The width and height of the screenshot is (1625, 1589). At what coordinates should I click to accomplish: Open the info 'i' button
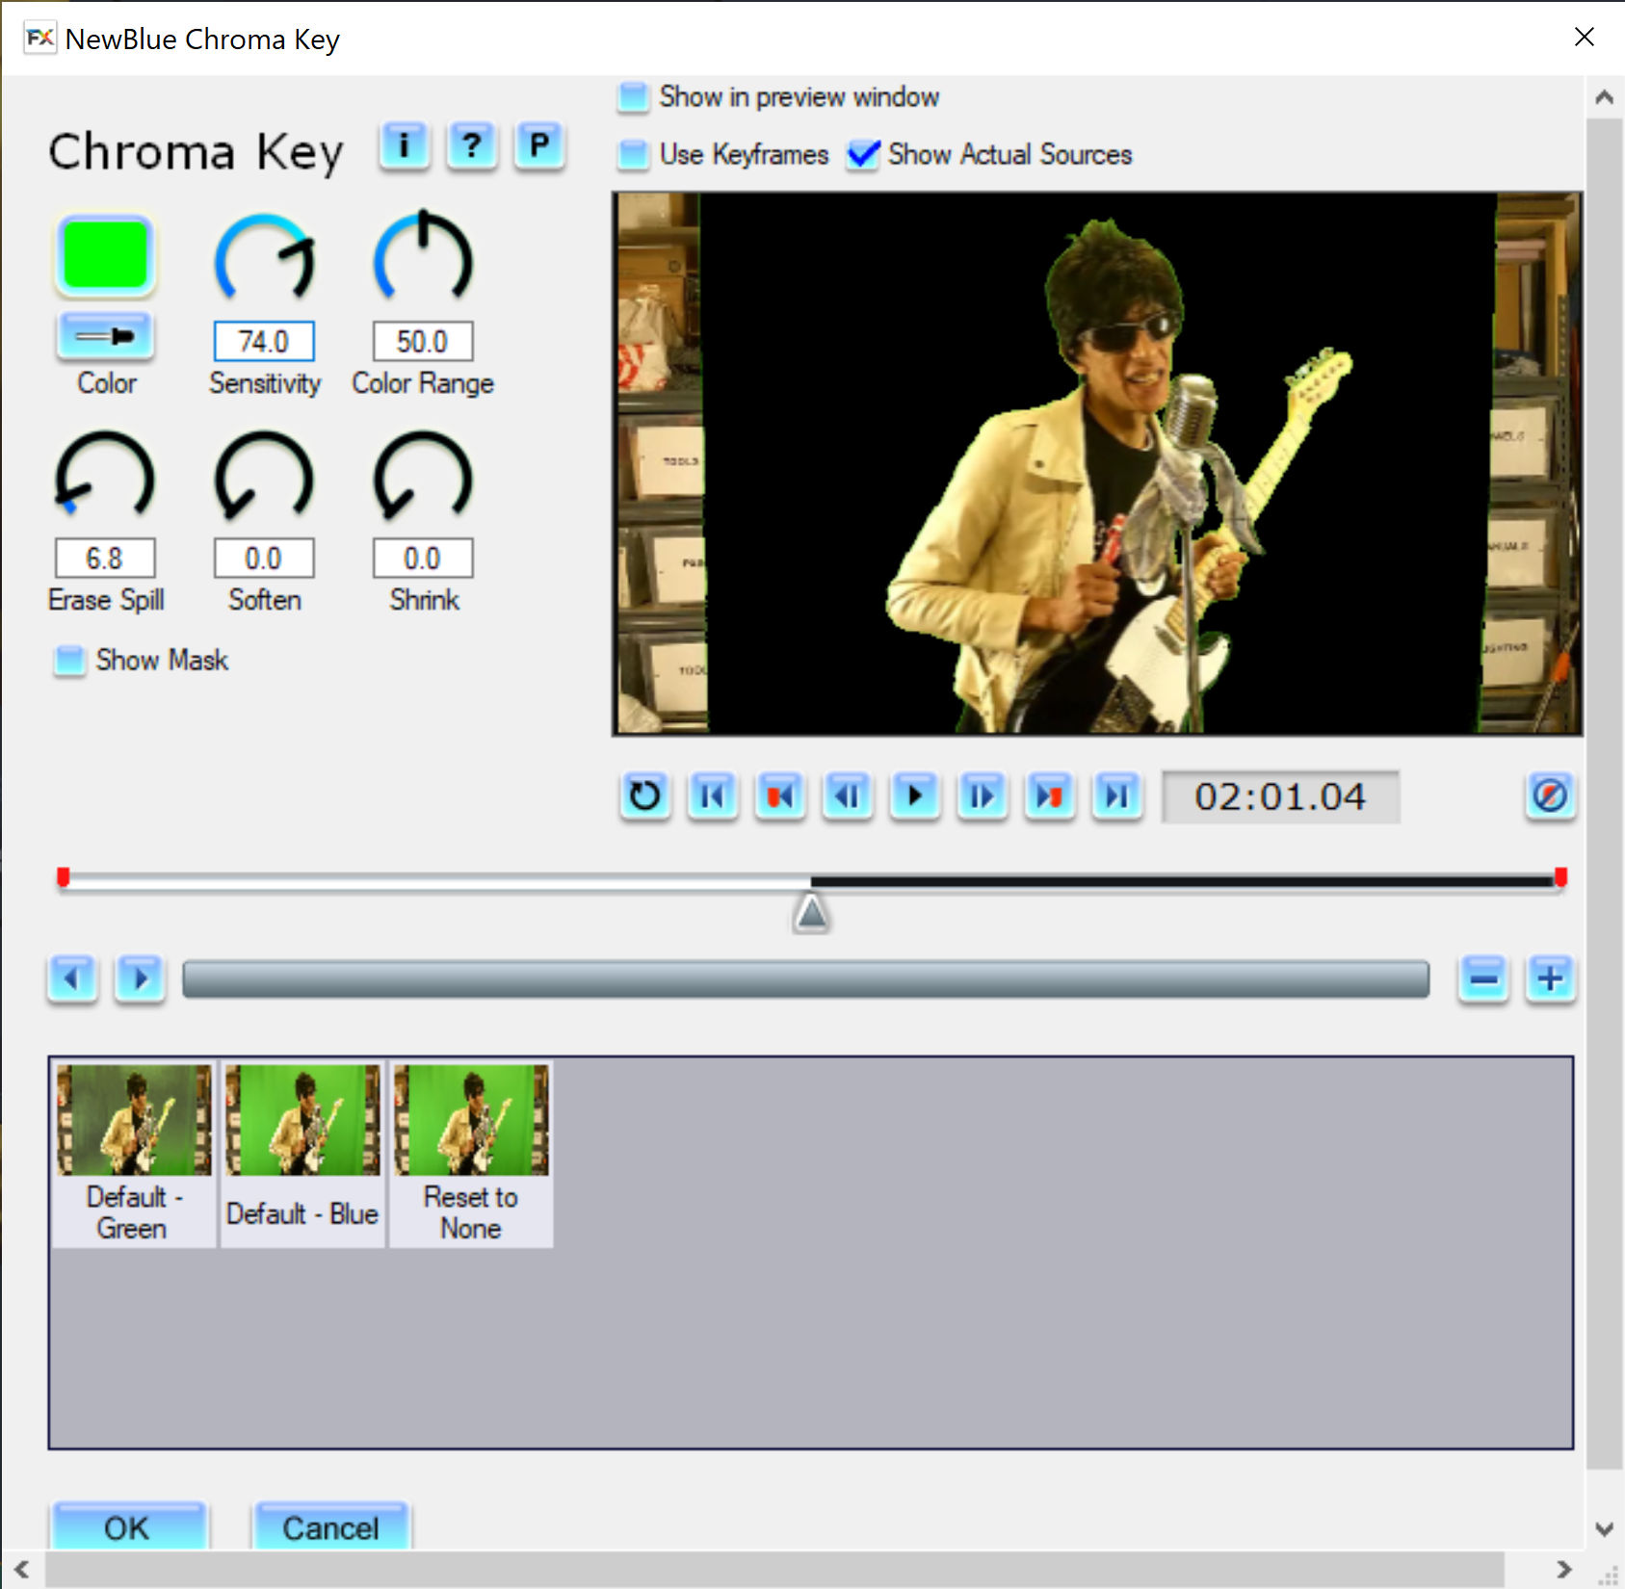405,146
